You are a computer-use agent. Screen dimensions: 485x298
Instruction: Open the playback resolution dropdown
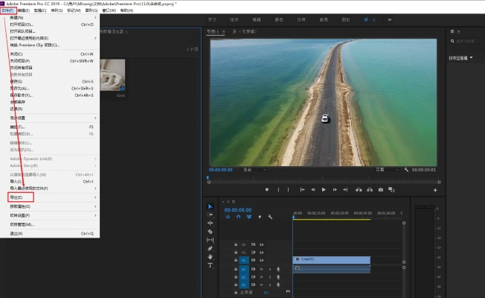coord(386,170)
